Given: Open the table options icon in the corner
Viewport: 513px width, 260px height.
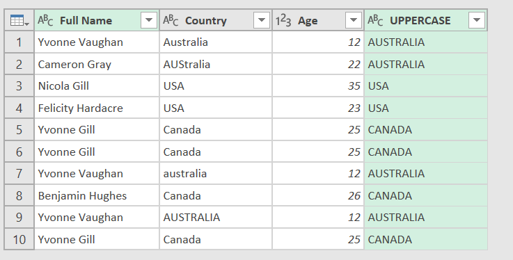Looking at the screenshot, I should (x=19, y=21).
